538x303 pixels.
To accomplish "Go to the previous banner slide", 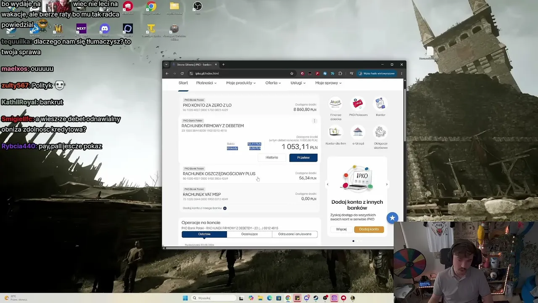I will point(327,184).
